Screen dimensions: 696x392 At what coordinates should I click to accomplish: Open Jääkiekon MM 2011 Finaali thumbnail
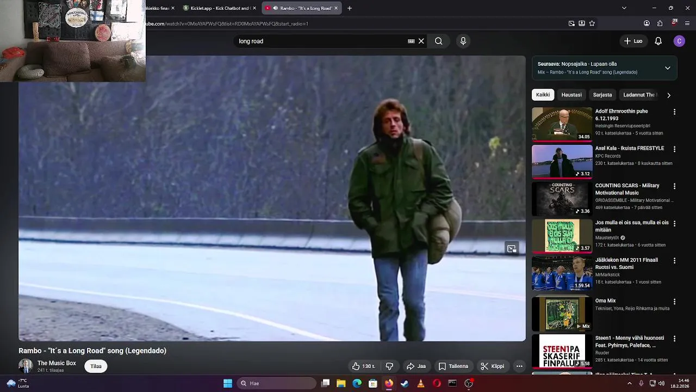pyautogui.click(x=562, y=273)
